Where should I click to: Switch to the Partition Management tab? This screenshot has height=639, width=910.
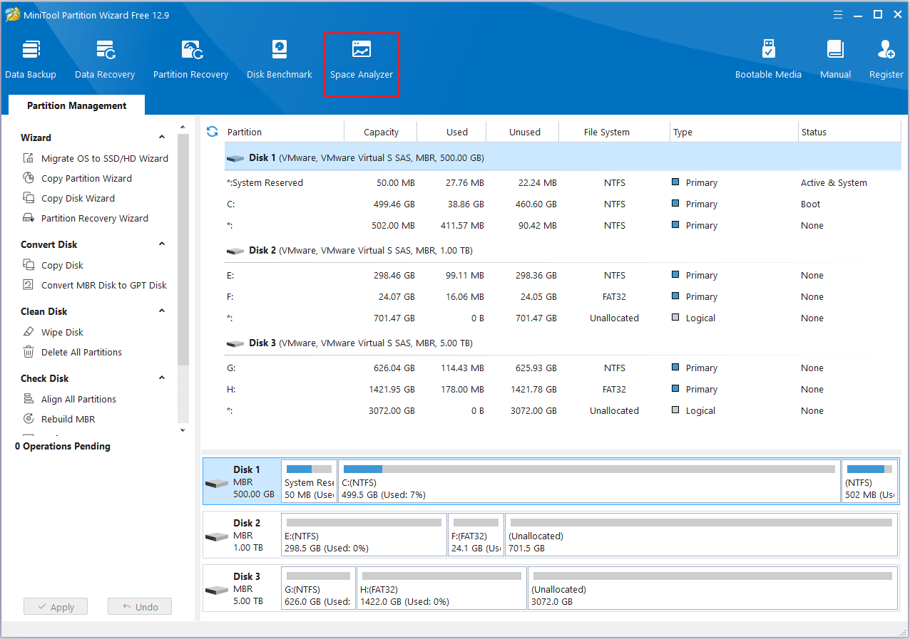click(x=76, y=105)
